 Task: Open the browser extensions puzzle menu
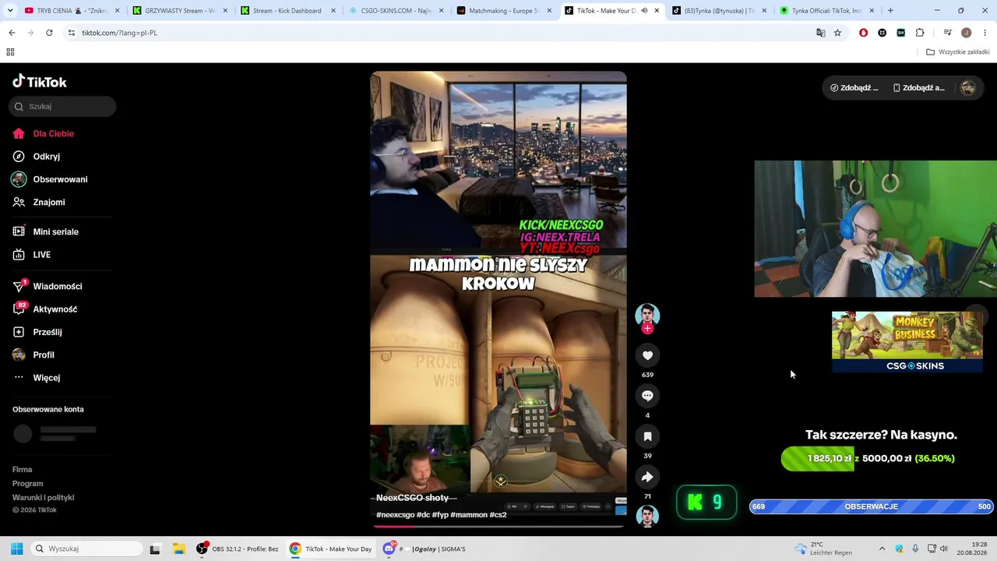(920, 33)
